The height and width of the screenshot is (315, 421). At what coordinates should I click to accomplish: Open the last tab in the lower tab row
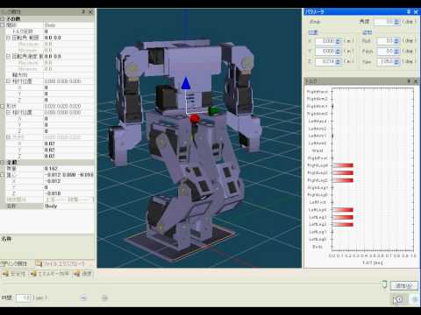point(82,274)
